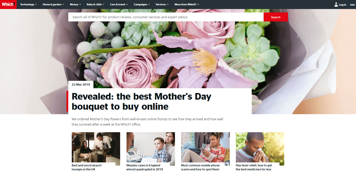Open the hay fever thumbnail image
The image size is (356, 173).
click(x=260, y=149)
